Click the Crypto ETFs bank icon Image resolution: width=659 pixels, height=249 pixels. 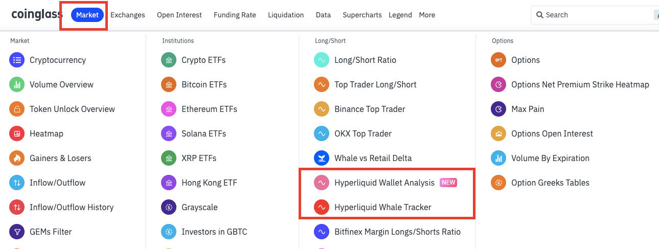click(169, 60)
